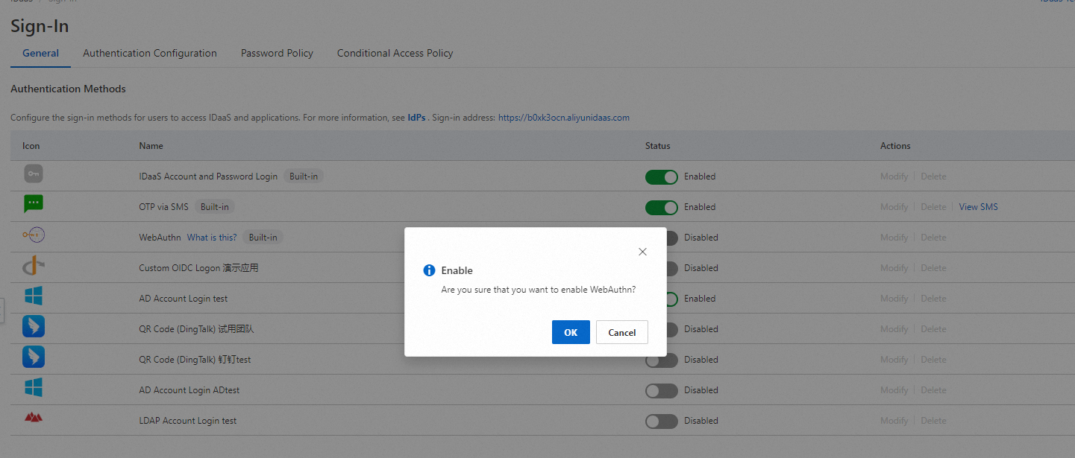Open the Password Policy tab
This screenshot has width=1075, height=458.
[x=277, y=53]
